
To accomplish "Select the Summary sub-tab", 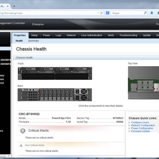I will pos(33,41).
